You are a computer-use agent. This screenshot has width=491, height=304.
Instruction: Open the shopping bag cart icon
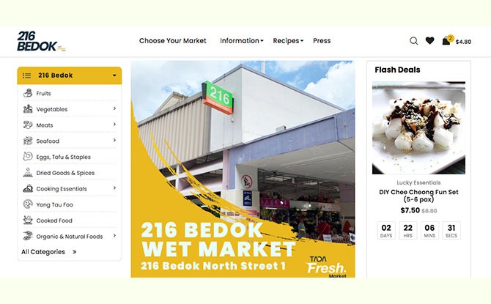click(446, 41)
